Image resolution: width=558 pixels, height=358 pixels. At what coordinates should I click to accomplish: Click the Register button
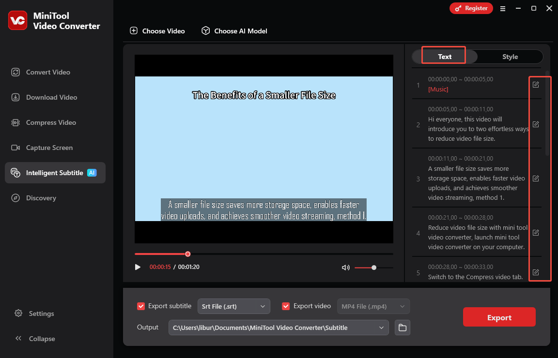coord(471,8)
